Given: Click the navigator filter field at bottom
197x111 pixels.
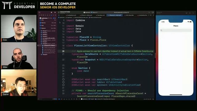Looking at the screenshot, I should tap(46, 99).
